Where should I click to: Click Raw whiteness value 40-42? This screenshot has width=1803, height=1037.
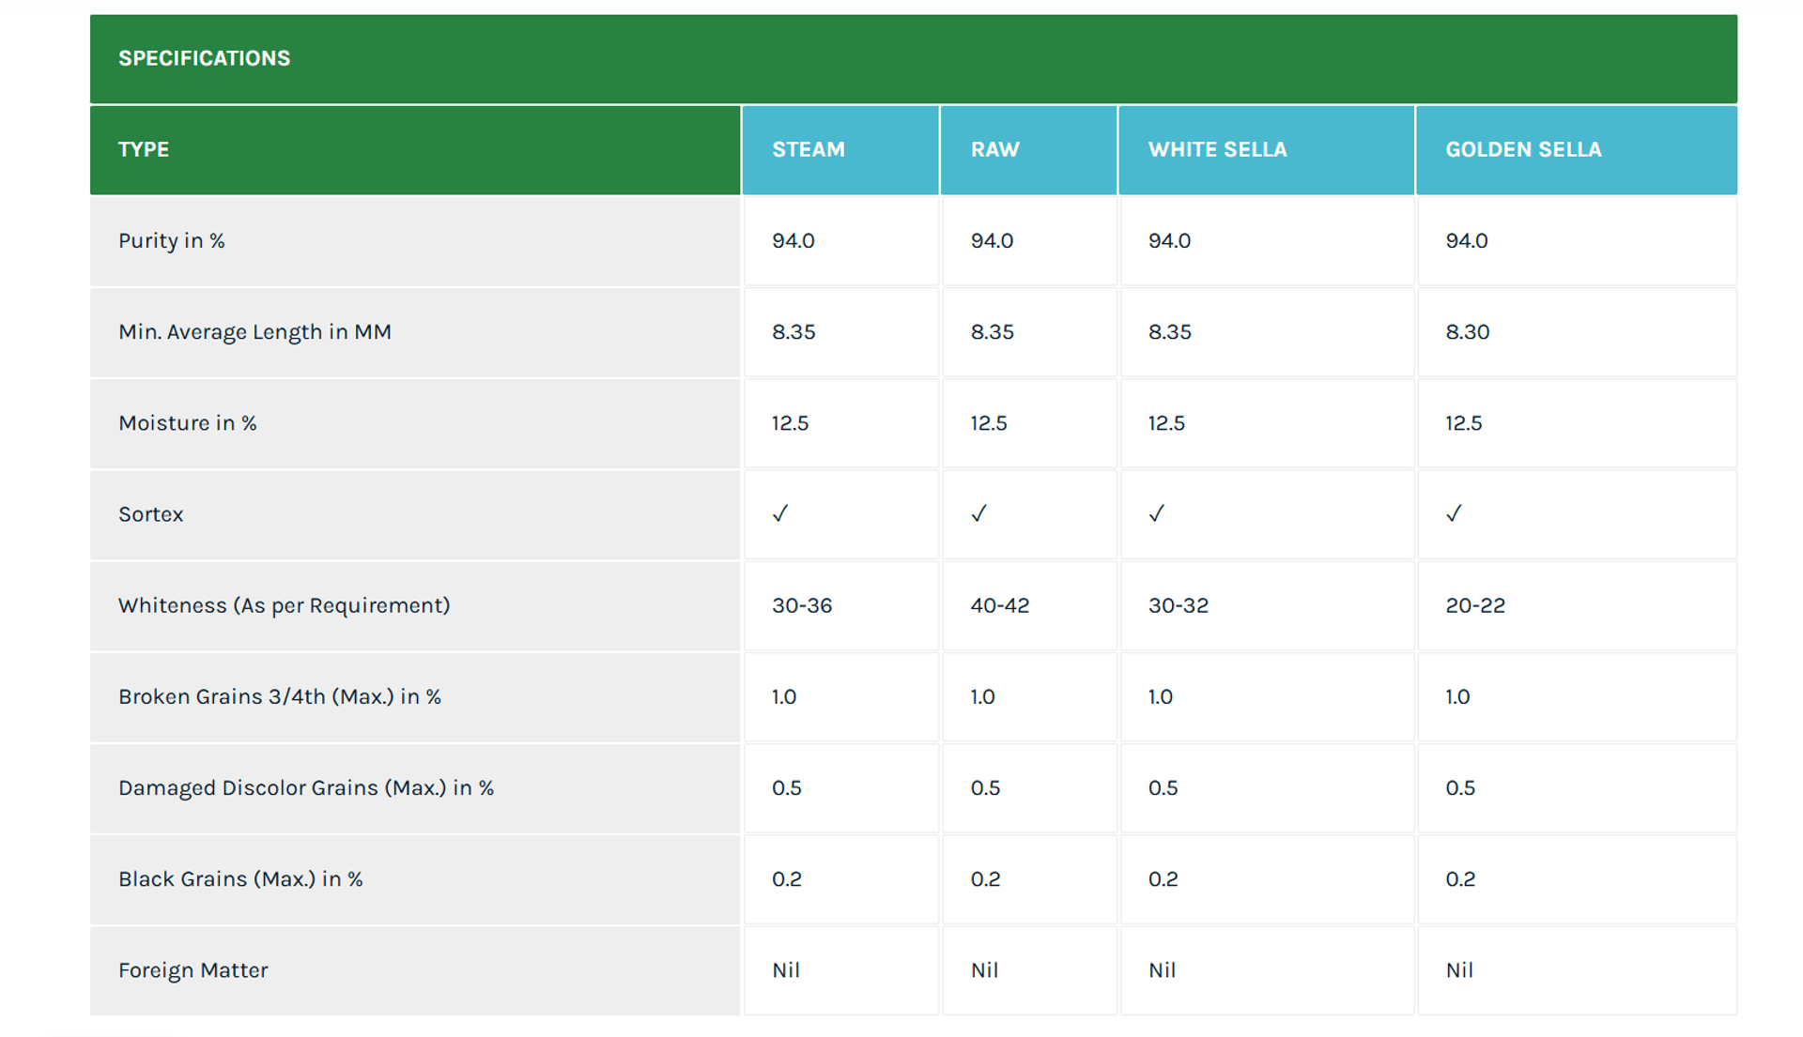click(1000, 605)
